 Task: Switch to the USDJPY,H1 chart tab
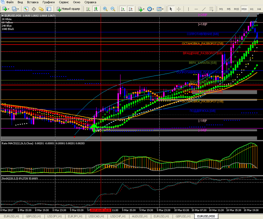(x=55, y=216)
